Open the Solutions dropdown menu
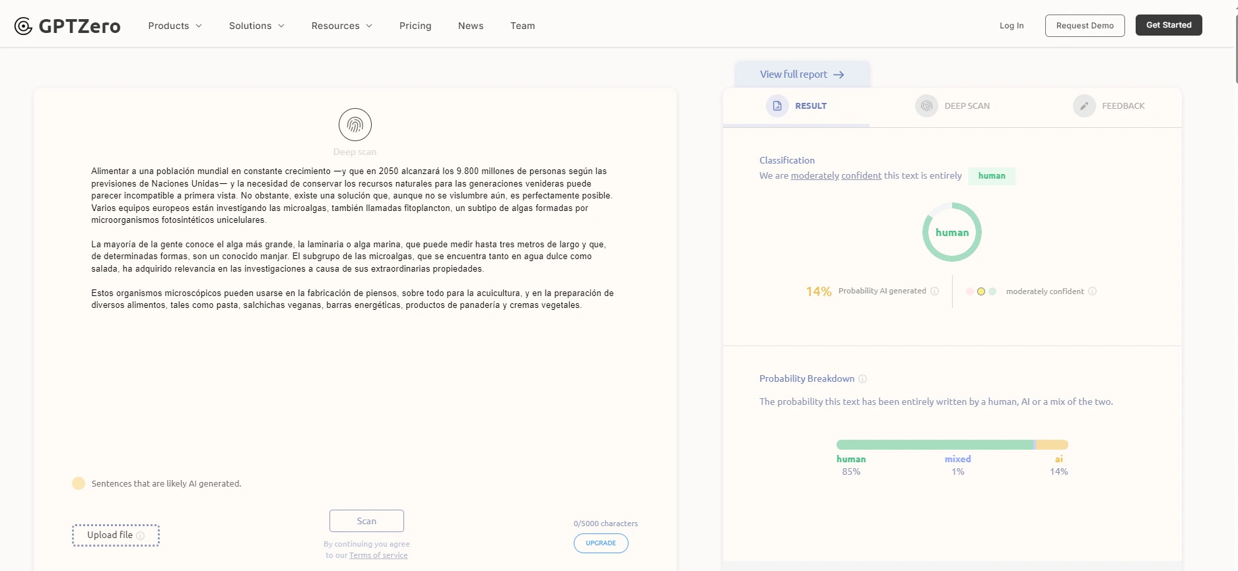1238x571 pixels. pyautogui.click(x=256, y=26)
